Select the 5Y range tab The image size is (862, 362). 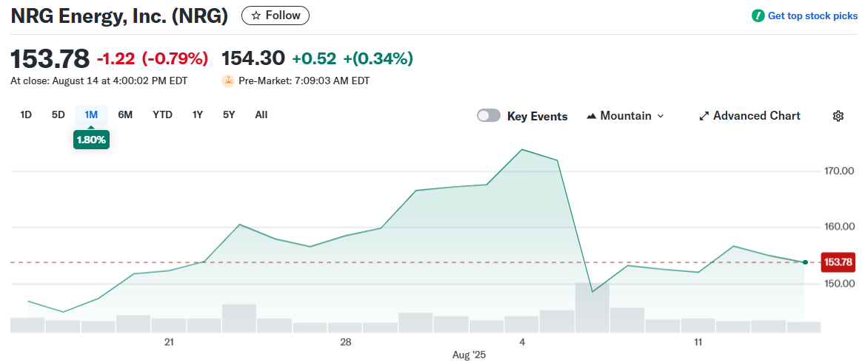click(229, 115)
